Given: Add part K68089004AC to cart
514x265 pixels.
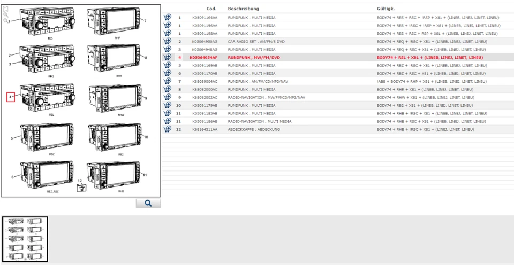Looking at the screenshot, I should (167, 81).
